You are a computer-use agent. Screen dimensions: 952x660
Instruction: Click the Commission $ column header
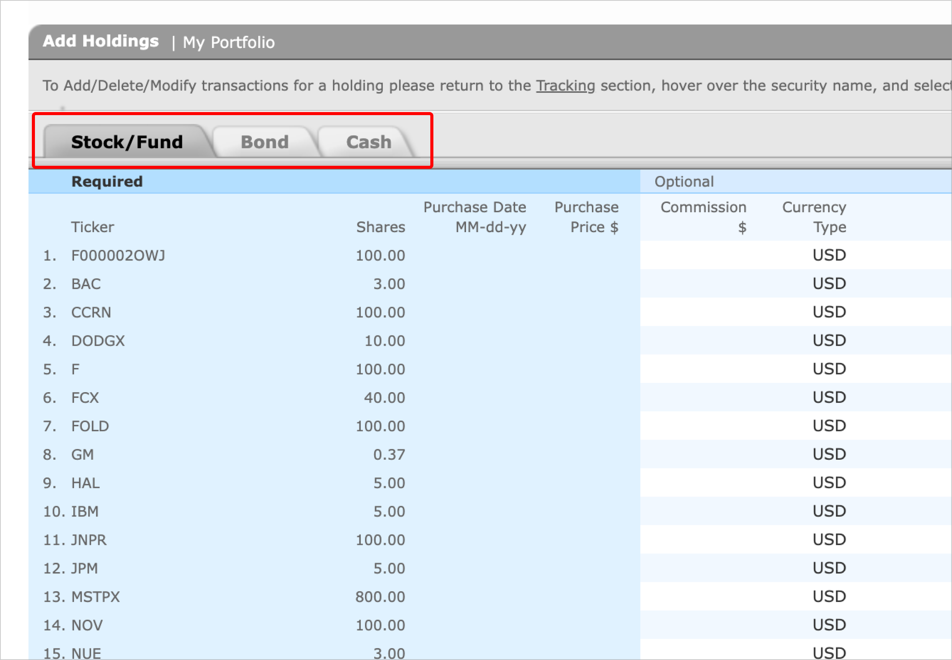(x=703, y=217)
